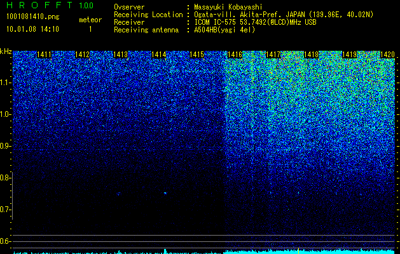This screenshot has height=254, width=400.
Task: Click the 0.8 frequency axis label
Action: coord(5,178)
